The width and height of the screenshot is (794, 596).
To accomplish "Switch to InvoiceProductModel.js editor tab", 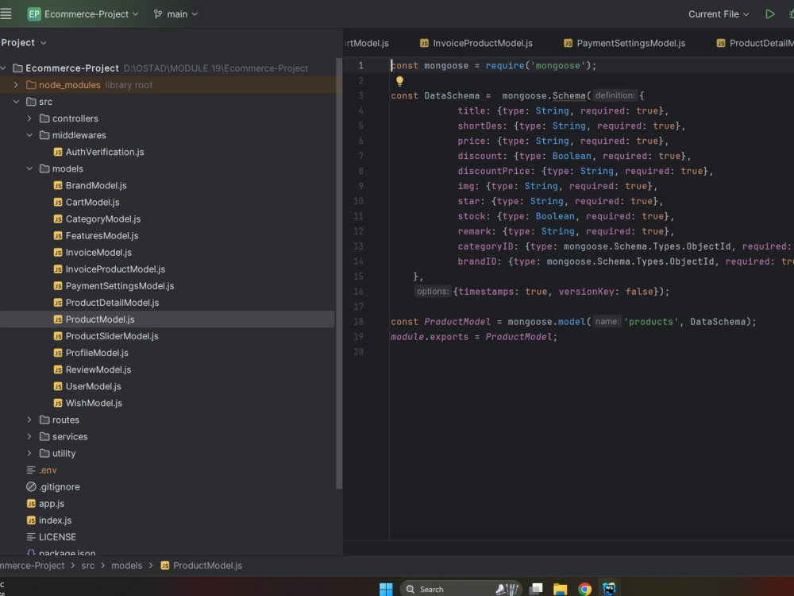I will coord(476,43).
